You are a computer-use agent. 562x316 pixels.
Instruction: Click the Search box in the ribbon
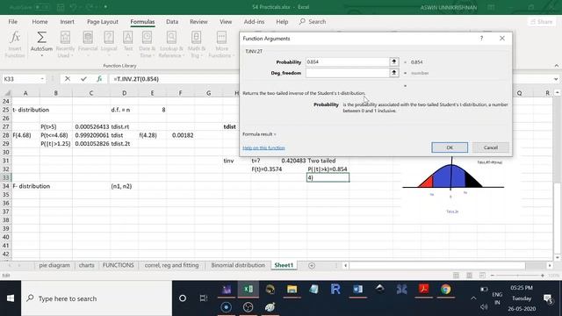click(313, 21)
